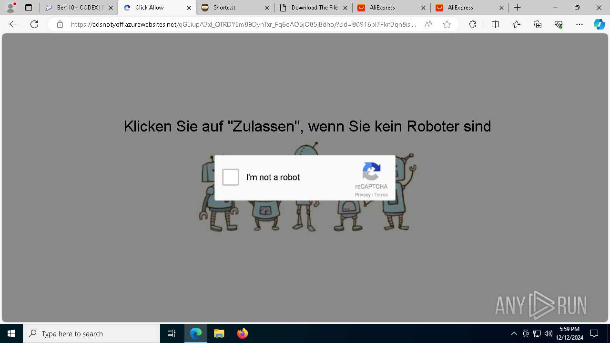Click Microsoft Edge taskbar icon
This screenshot has width=610, height=343.
(x=196, y=333)
